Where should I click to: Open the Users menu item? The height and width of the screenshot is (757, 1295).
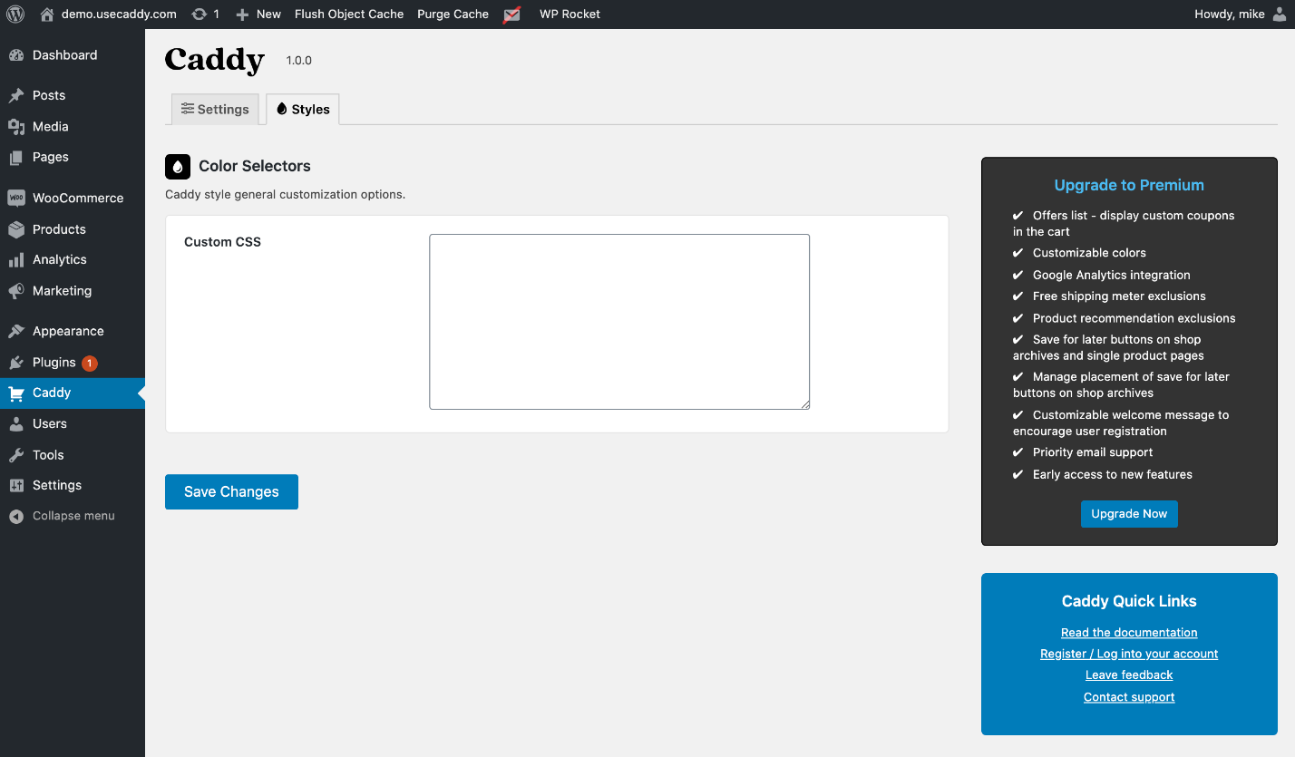73,424
